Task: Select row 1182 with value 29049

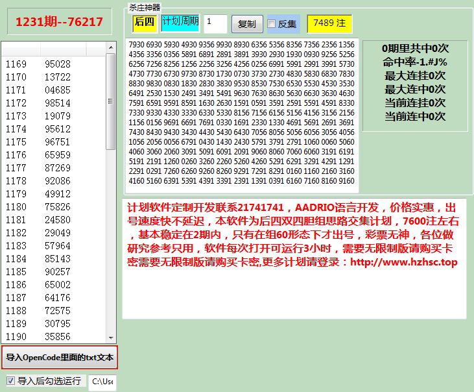Action: click(54, 233)
